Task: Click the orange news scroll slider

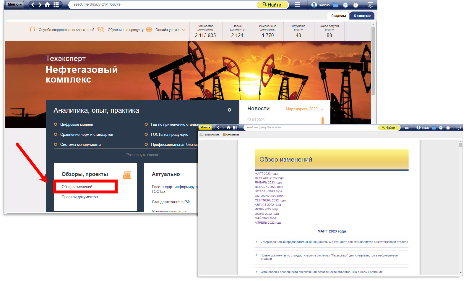Action: tap(322, 120)
